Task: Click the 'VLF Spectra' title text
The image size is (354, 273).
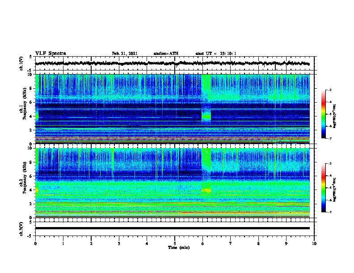Action: (x=51, y=54)
